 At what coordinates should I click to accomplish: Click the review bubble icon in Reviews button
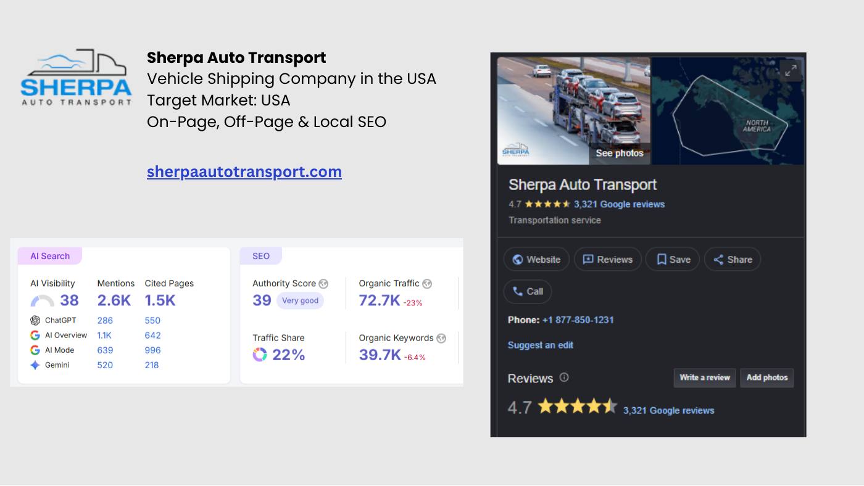pos(588,260)
